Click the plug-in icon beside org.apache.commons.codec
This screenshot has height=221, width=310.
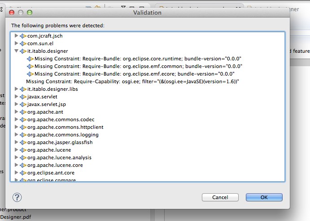click(23, 119)
